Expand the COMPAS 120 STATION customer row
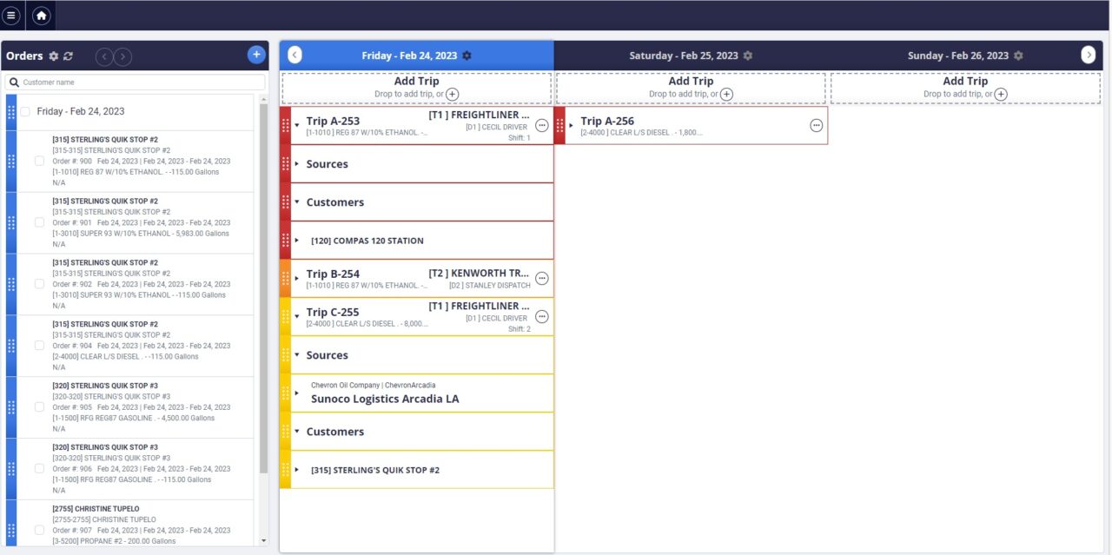The image size is (1112, 555). coord(296,241)
